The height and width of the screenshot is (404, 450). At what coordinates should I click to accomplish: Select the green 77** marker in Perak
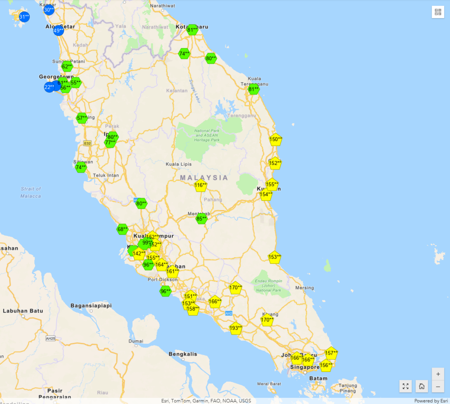pos(110,142)
